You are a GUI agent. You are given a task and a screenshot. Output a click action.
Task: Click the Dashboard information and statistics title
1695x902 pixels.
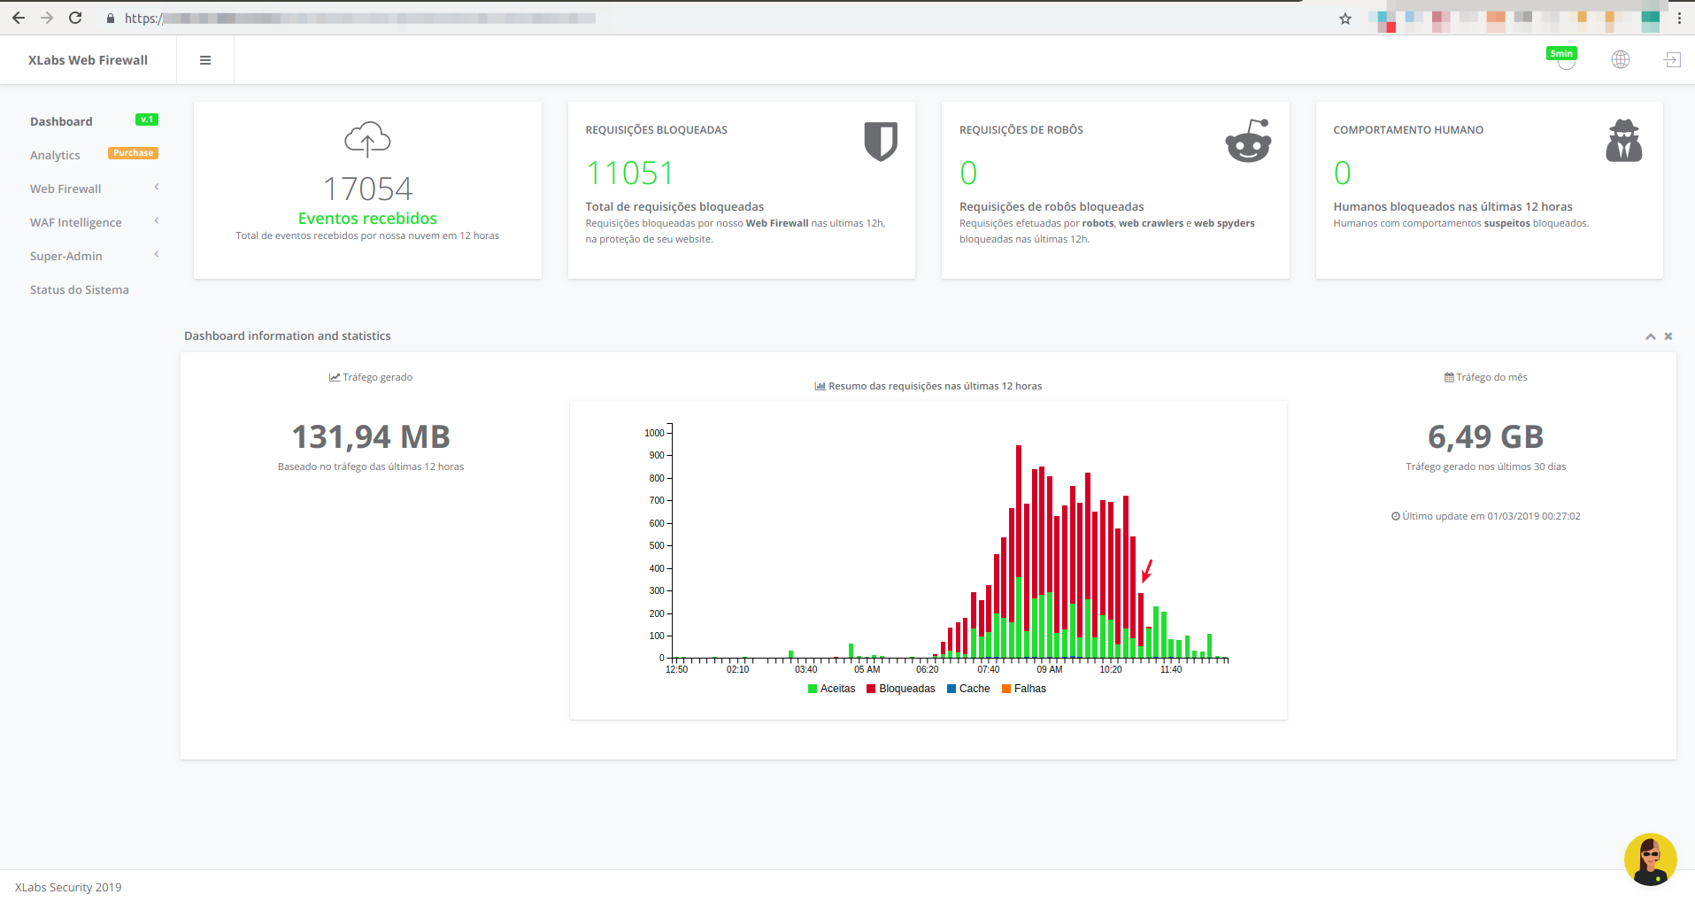(x=288, y=335)
